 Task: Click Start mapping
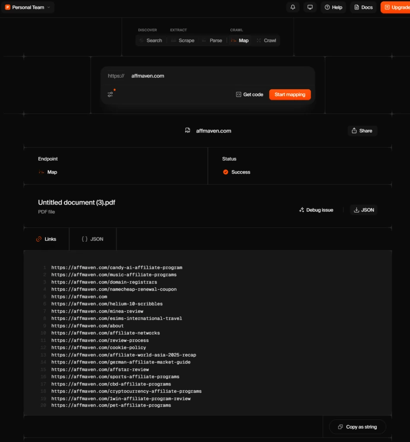[290, 95]
